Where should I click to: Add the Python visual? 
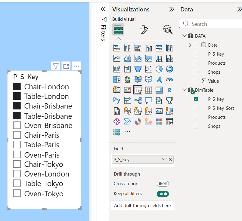(117, 100)
